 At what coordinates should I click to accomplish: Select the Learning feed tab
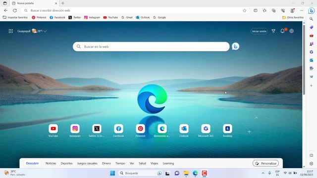pyautogui.click(x=168, y=163)
